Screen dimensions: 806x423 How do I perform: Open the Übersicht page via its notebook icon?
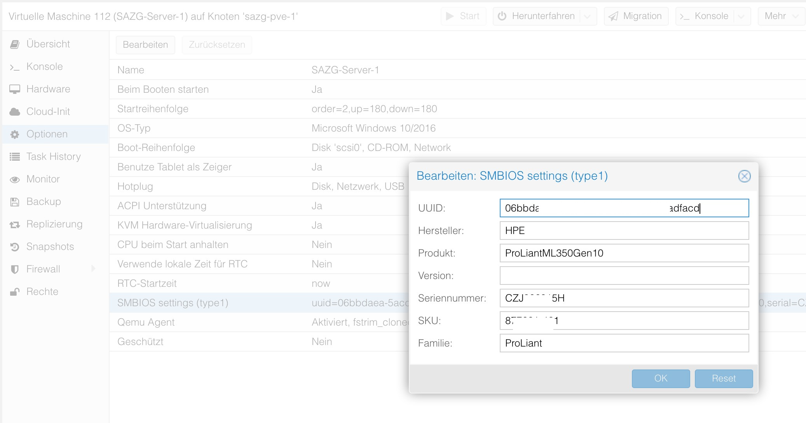tap(15, 44)
